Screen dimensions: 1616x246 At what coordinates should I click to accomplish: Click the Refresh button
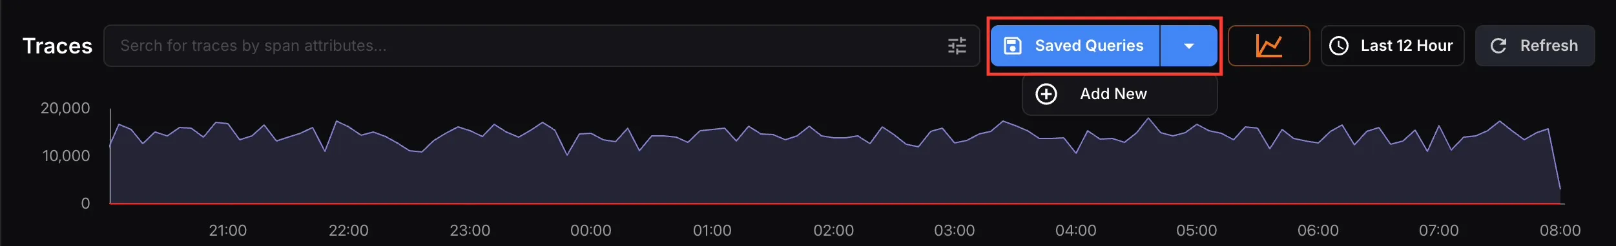[x=1535, y=46]
